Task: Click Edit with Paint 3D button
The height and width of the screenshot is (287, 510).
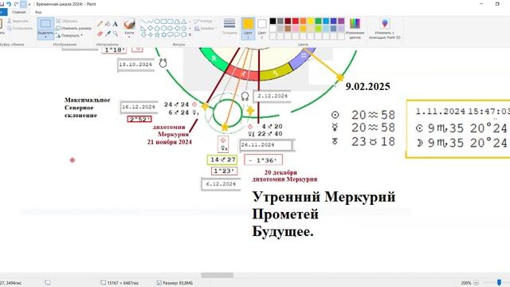Action: pyautogui.click(x=385, y=29)
